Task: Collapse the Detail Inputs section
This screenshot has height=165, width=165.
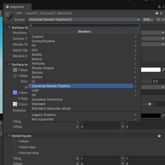Action: coord(10,136)
